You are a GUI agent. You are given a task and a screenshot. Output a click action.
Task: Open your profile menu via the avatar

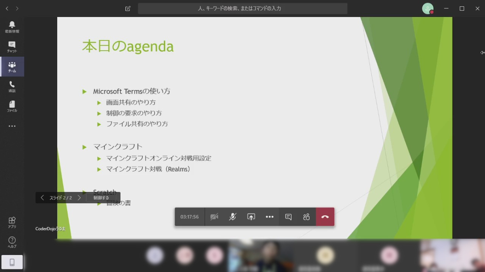(428, 8)
